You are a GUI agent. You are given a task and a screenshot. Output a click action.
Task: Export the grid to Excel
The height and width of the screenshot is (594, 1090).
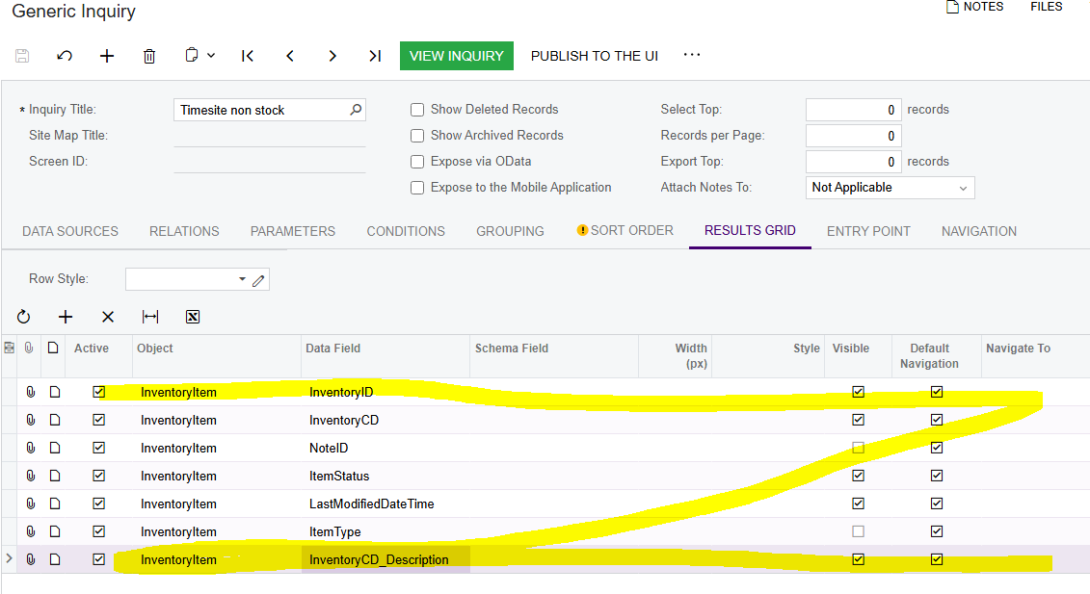pos(193,317)
